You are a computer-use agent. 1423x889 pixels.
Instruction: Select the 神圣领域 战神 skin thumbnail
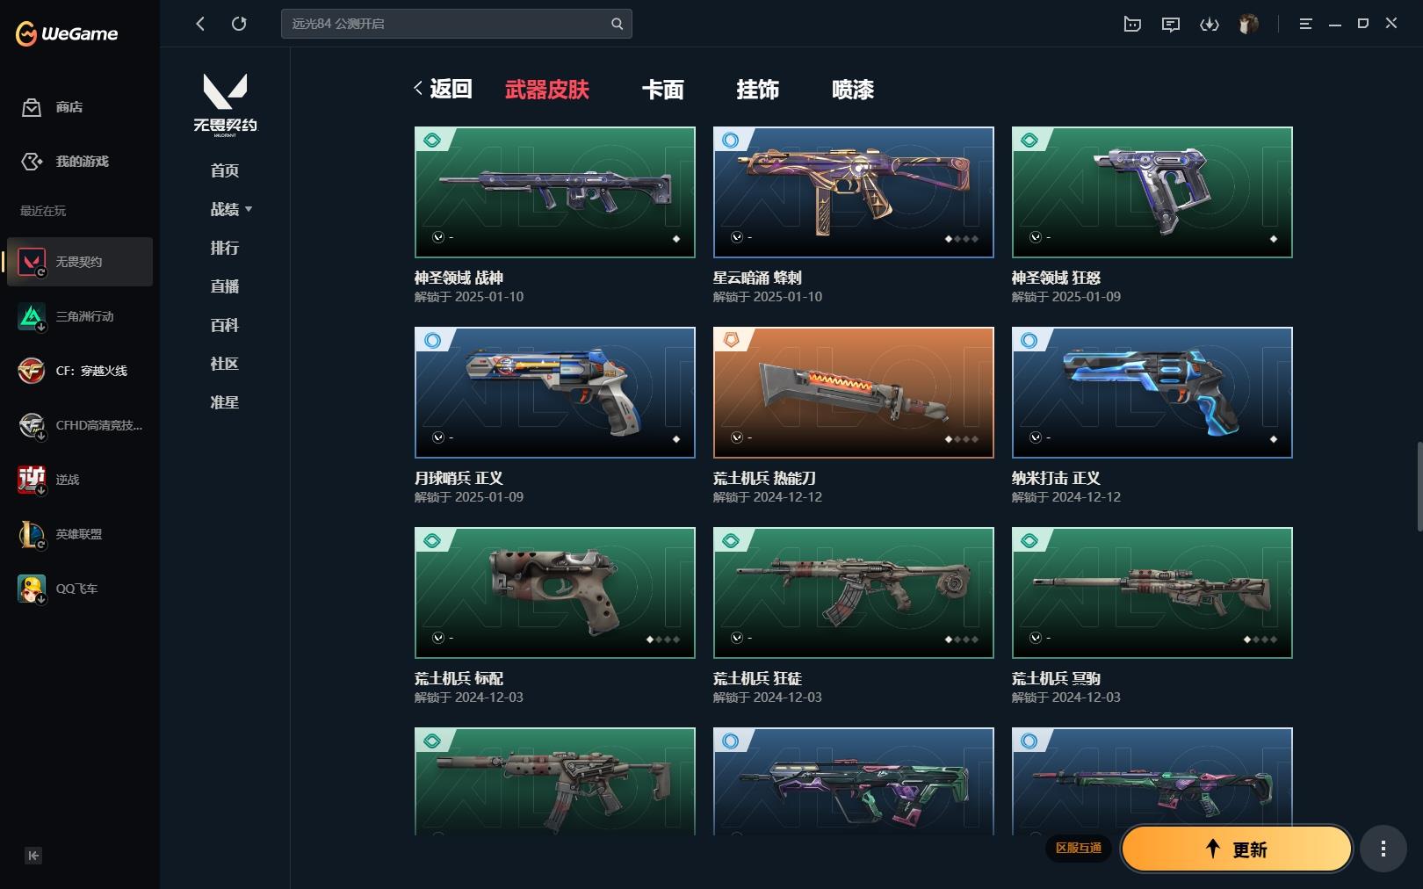pos(554,192)
